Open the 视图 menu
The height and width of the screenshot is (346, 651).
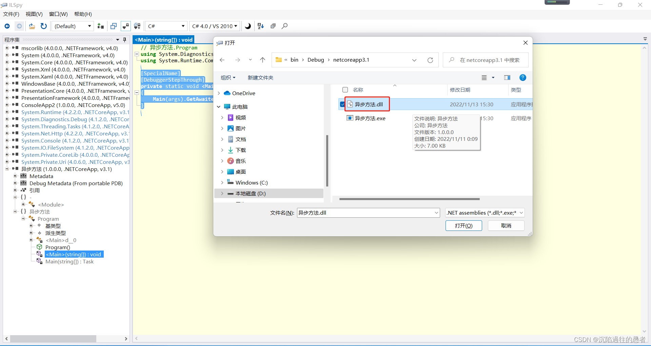click(34, 14)
